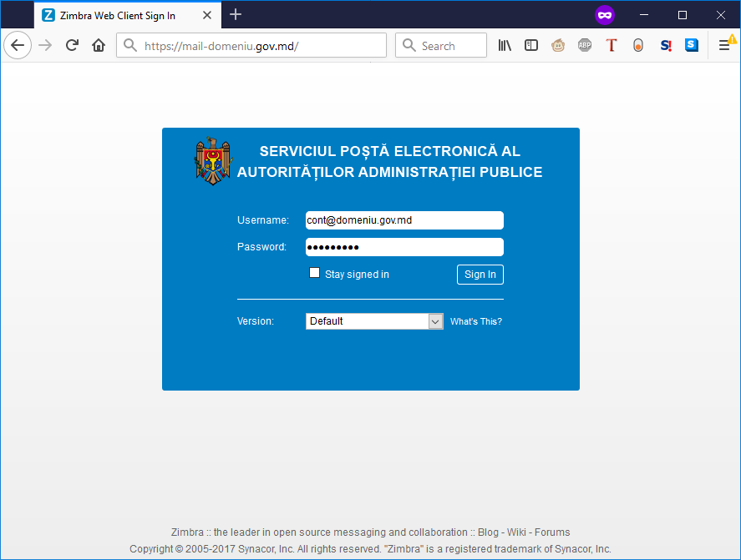
Task: Open the Adblock Plus extension
Action: click(584, 45)
